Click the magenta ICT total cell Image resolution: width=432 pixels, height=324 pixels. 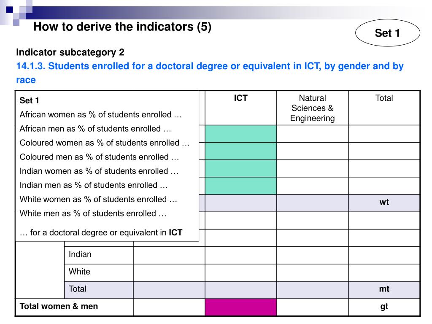coord(241,307)
